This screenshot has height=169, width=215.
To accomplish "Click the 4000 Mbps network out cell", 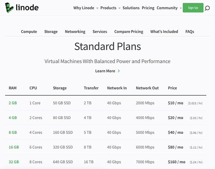I will 145,118.
